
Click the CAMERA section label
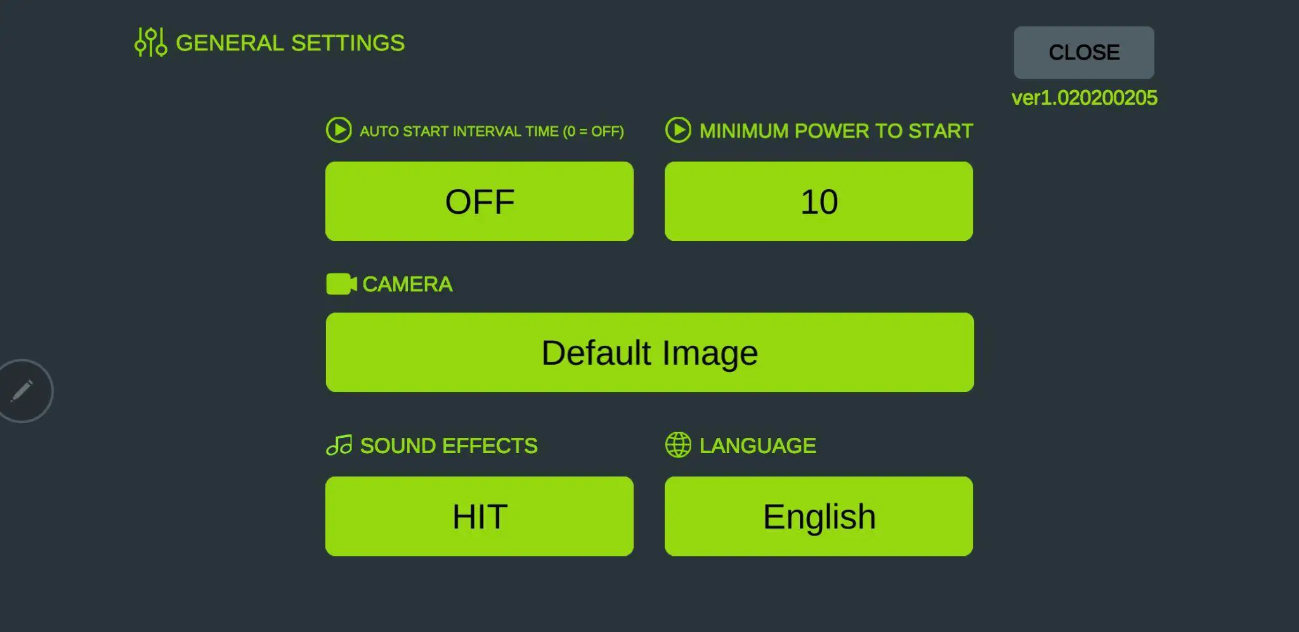pos(407,284)
